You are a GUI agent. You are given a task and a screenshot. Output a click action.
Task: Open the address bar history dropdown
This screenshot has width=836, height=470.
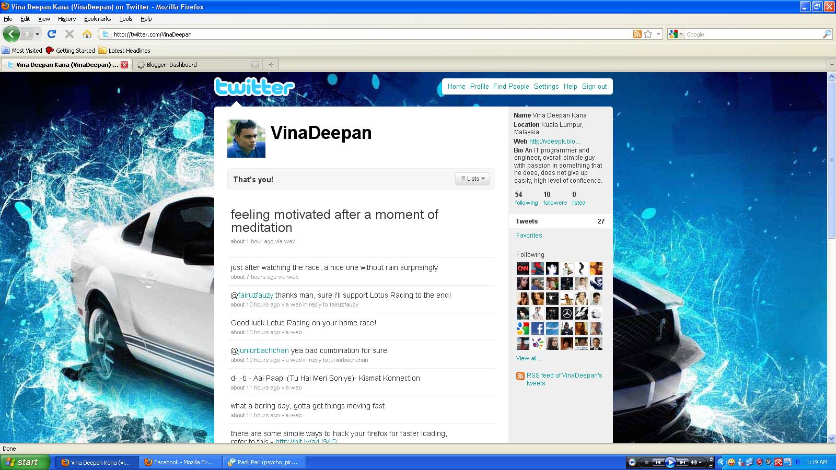[x=658, y=34]
